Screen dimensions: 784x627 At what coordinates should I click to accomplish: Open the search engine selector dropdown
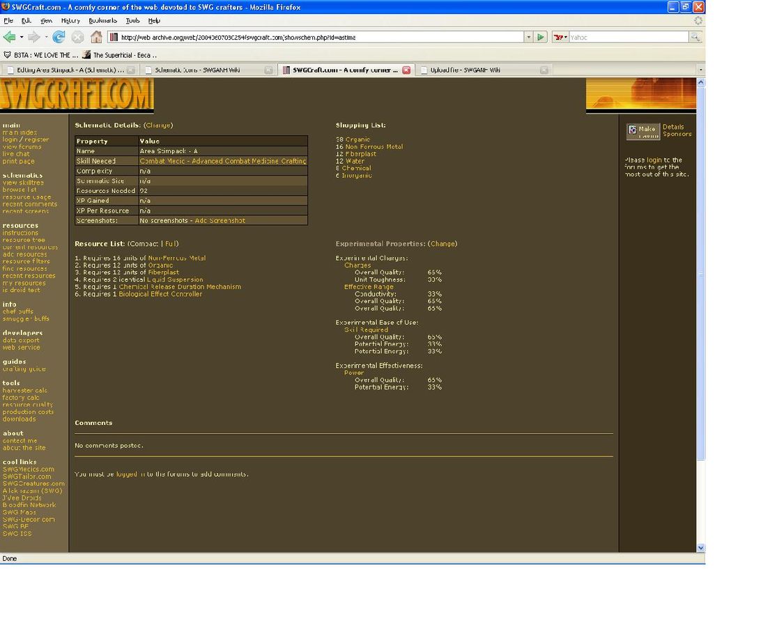pos(560,37)
